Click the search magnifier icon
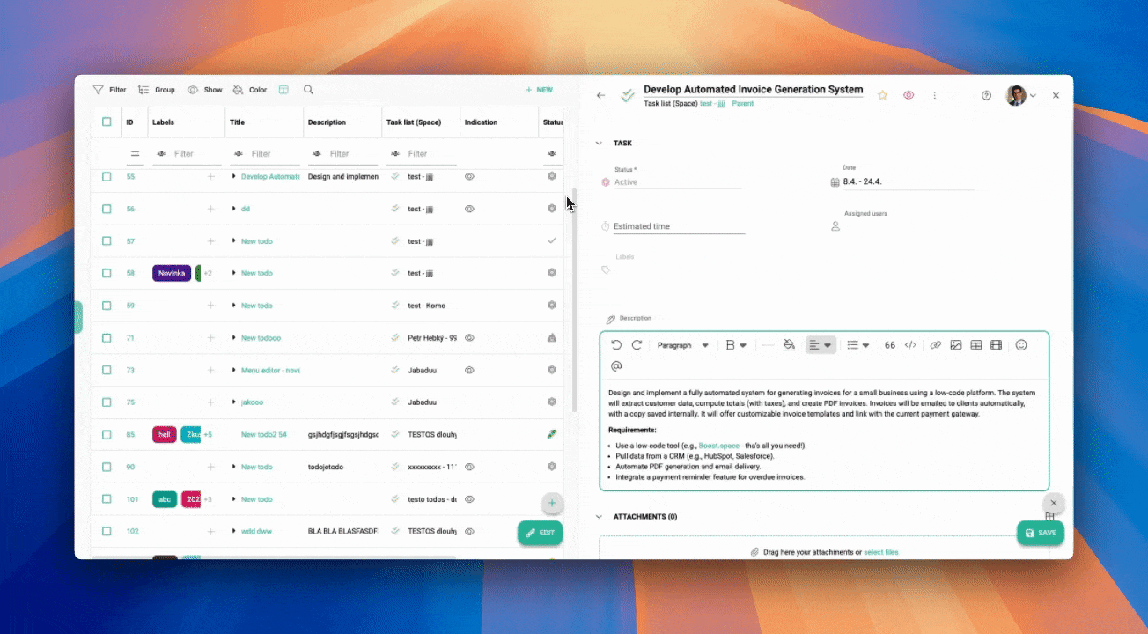 click(x=308, y=89)
